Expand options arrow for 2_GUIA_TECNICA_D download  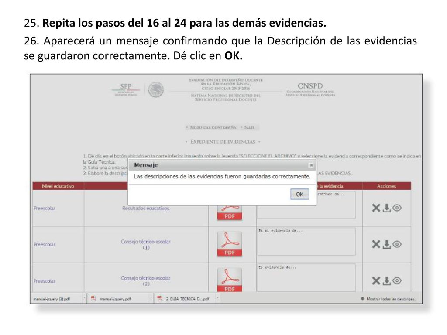217,298
